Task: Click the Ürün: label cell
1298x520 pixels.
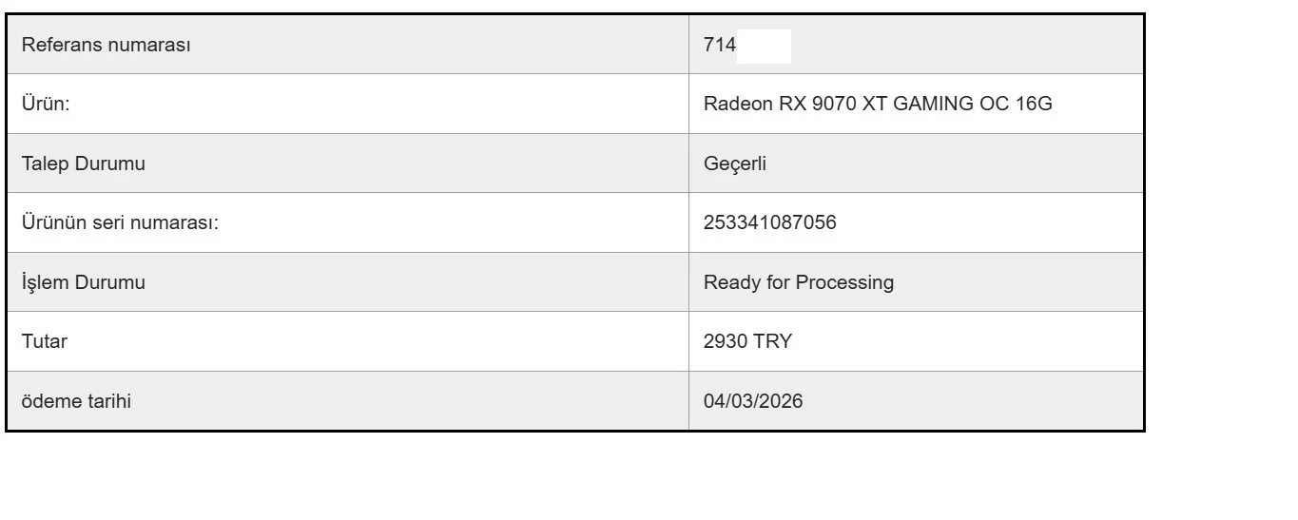Action: (348, 104)
